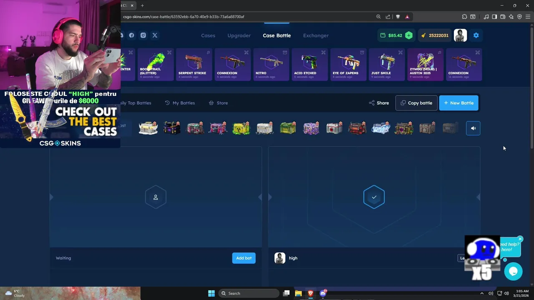The height and width of the screenshot is (300, 534).
Task: Show hidden system tray icons
Action: coord(482,293)
